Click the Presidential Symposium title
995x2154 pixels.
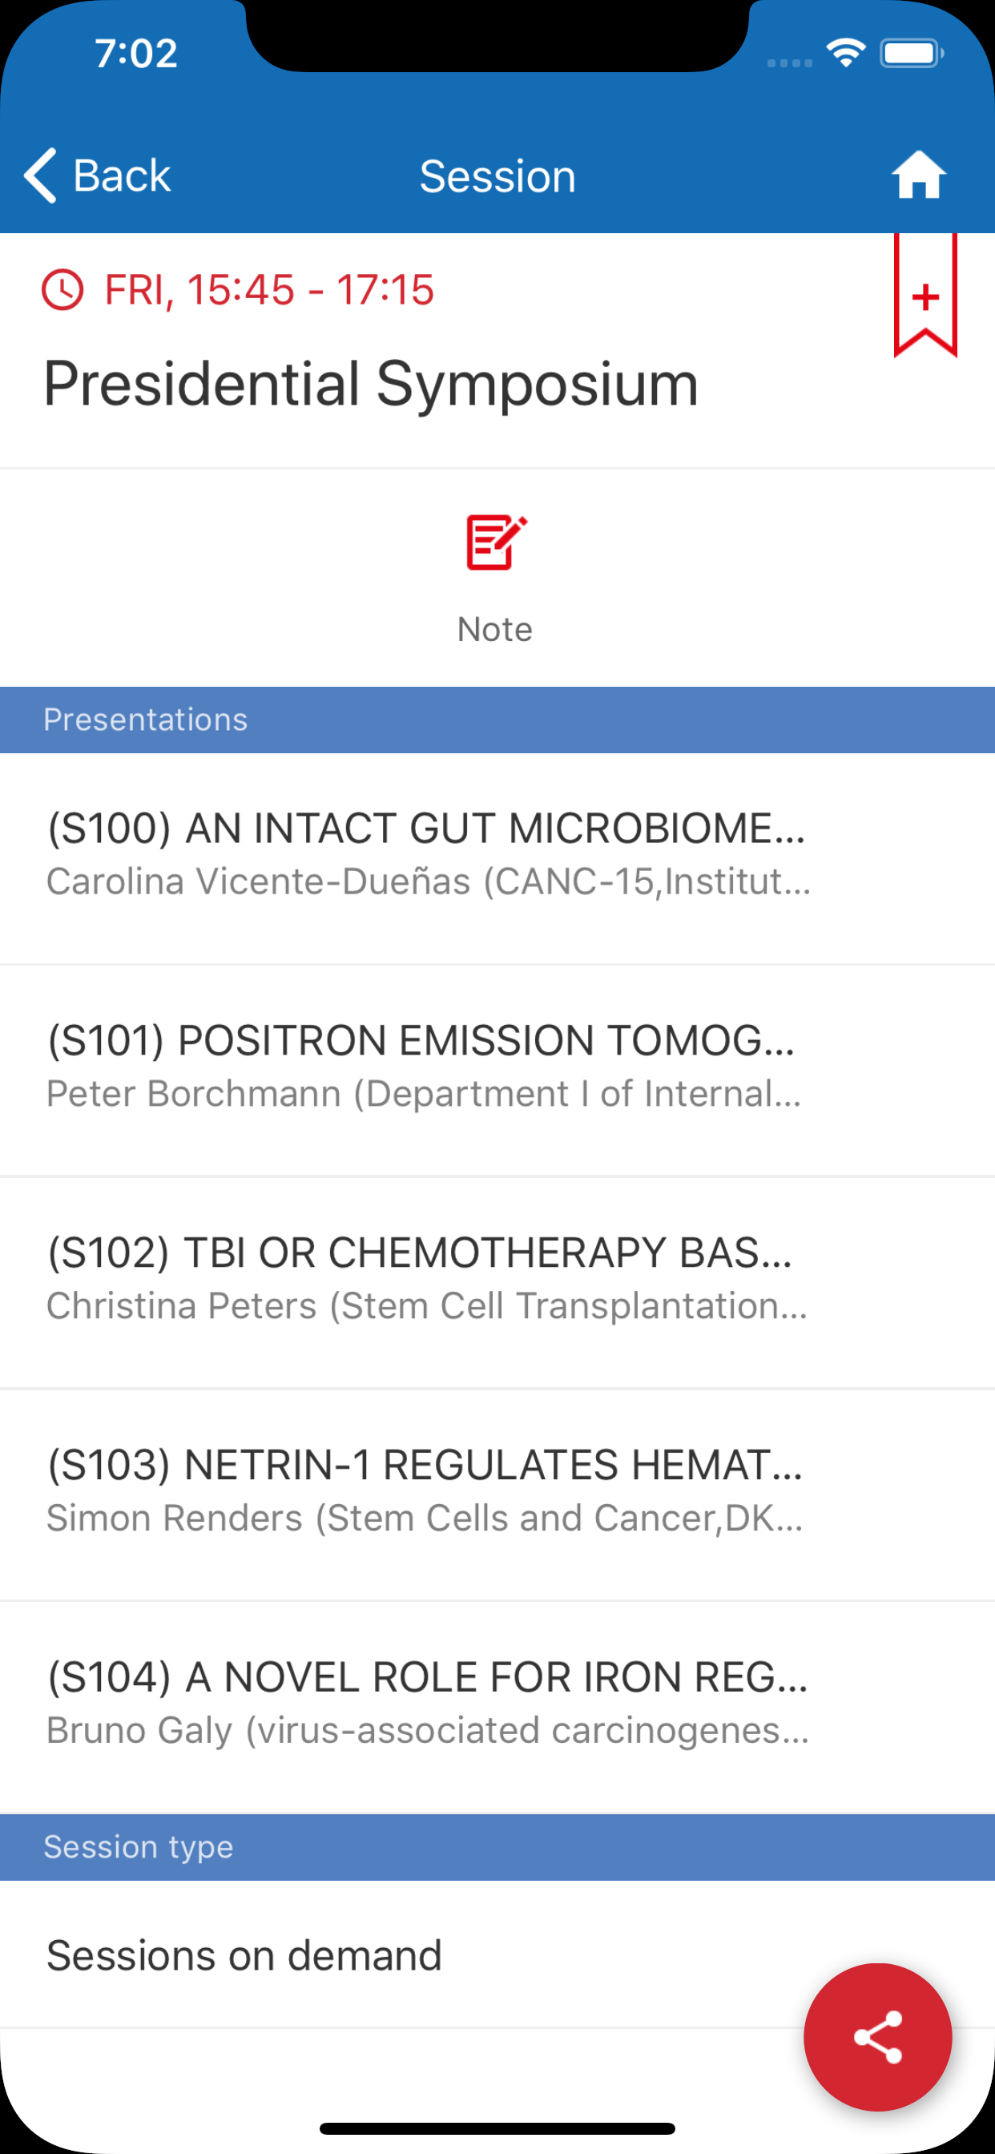(x=370, y=385)
